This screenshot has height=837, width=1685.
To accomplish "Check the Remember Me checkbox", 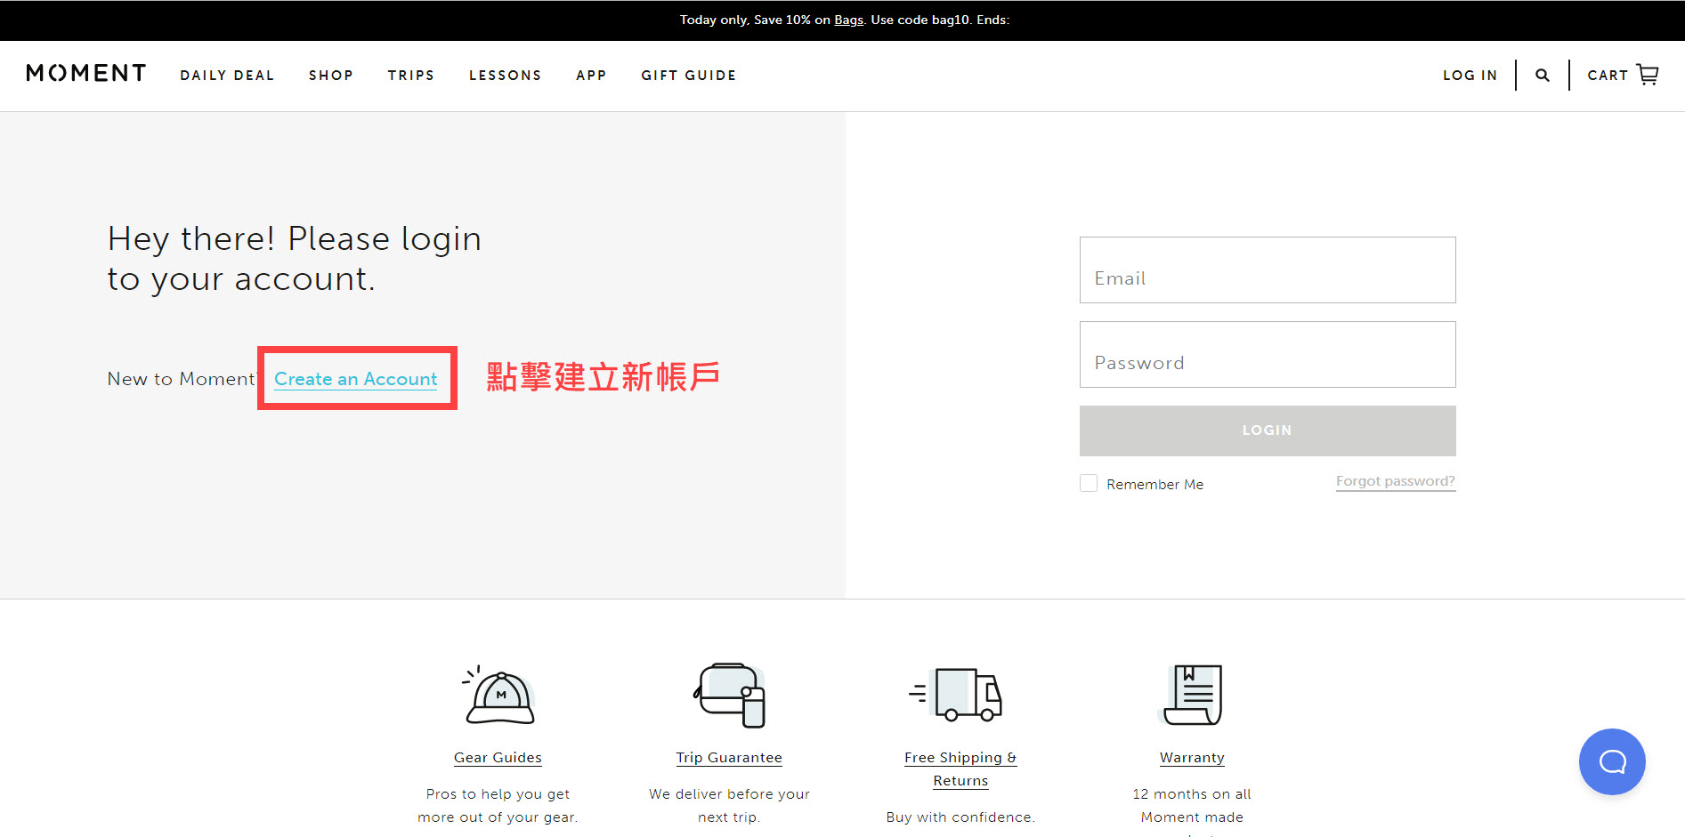I will coord(1089,483).
